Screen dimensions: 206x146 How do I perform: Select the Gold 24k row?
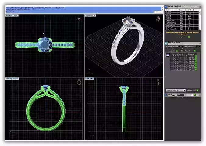coord(182,12)
